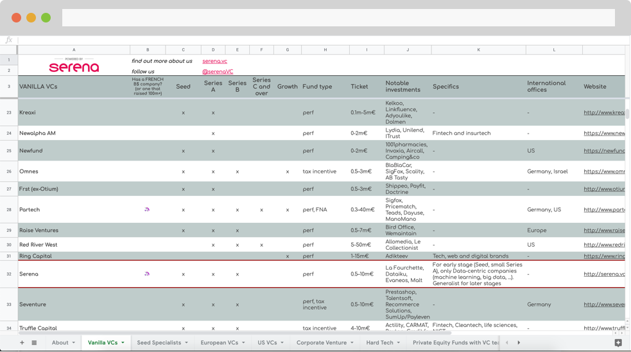Screen dimensions: 631x352
Task: Select column K header
Action: coord(478,49)
